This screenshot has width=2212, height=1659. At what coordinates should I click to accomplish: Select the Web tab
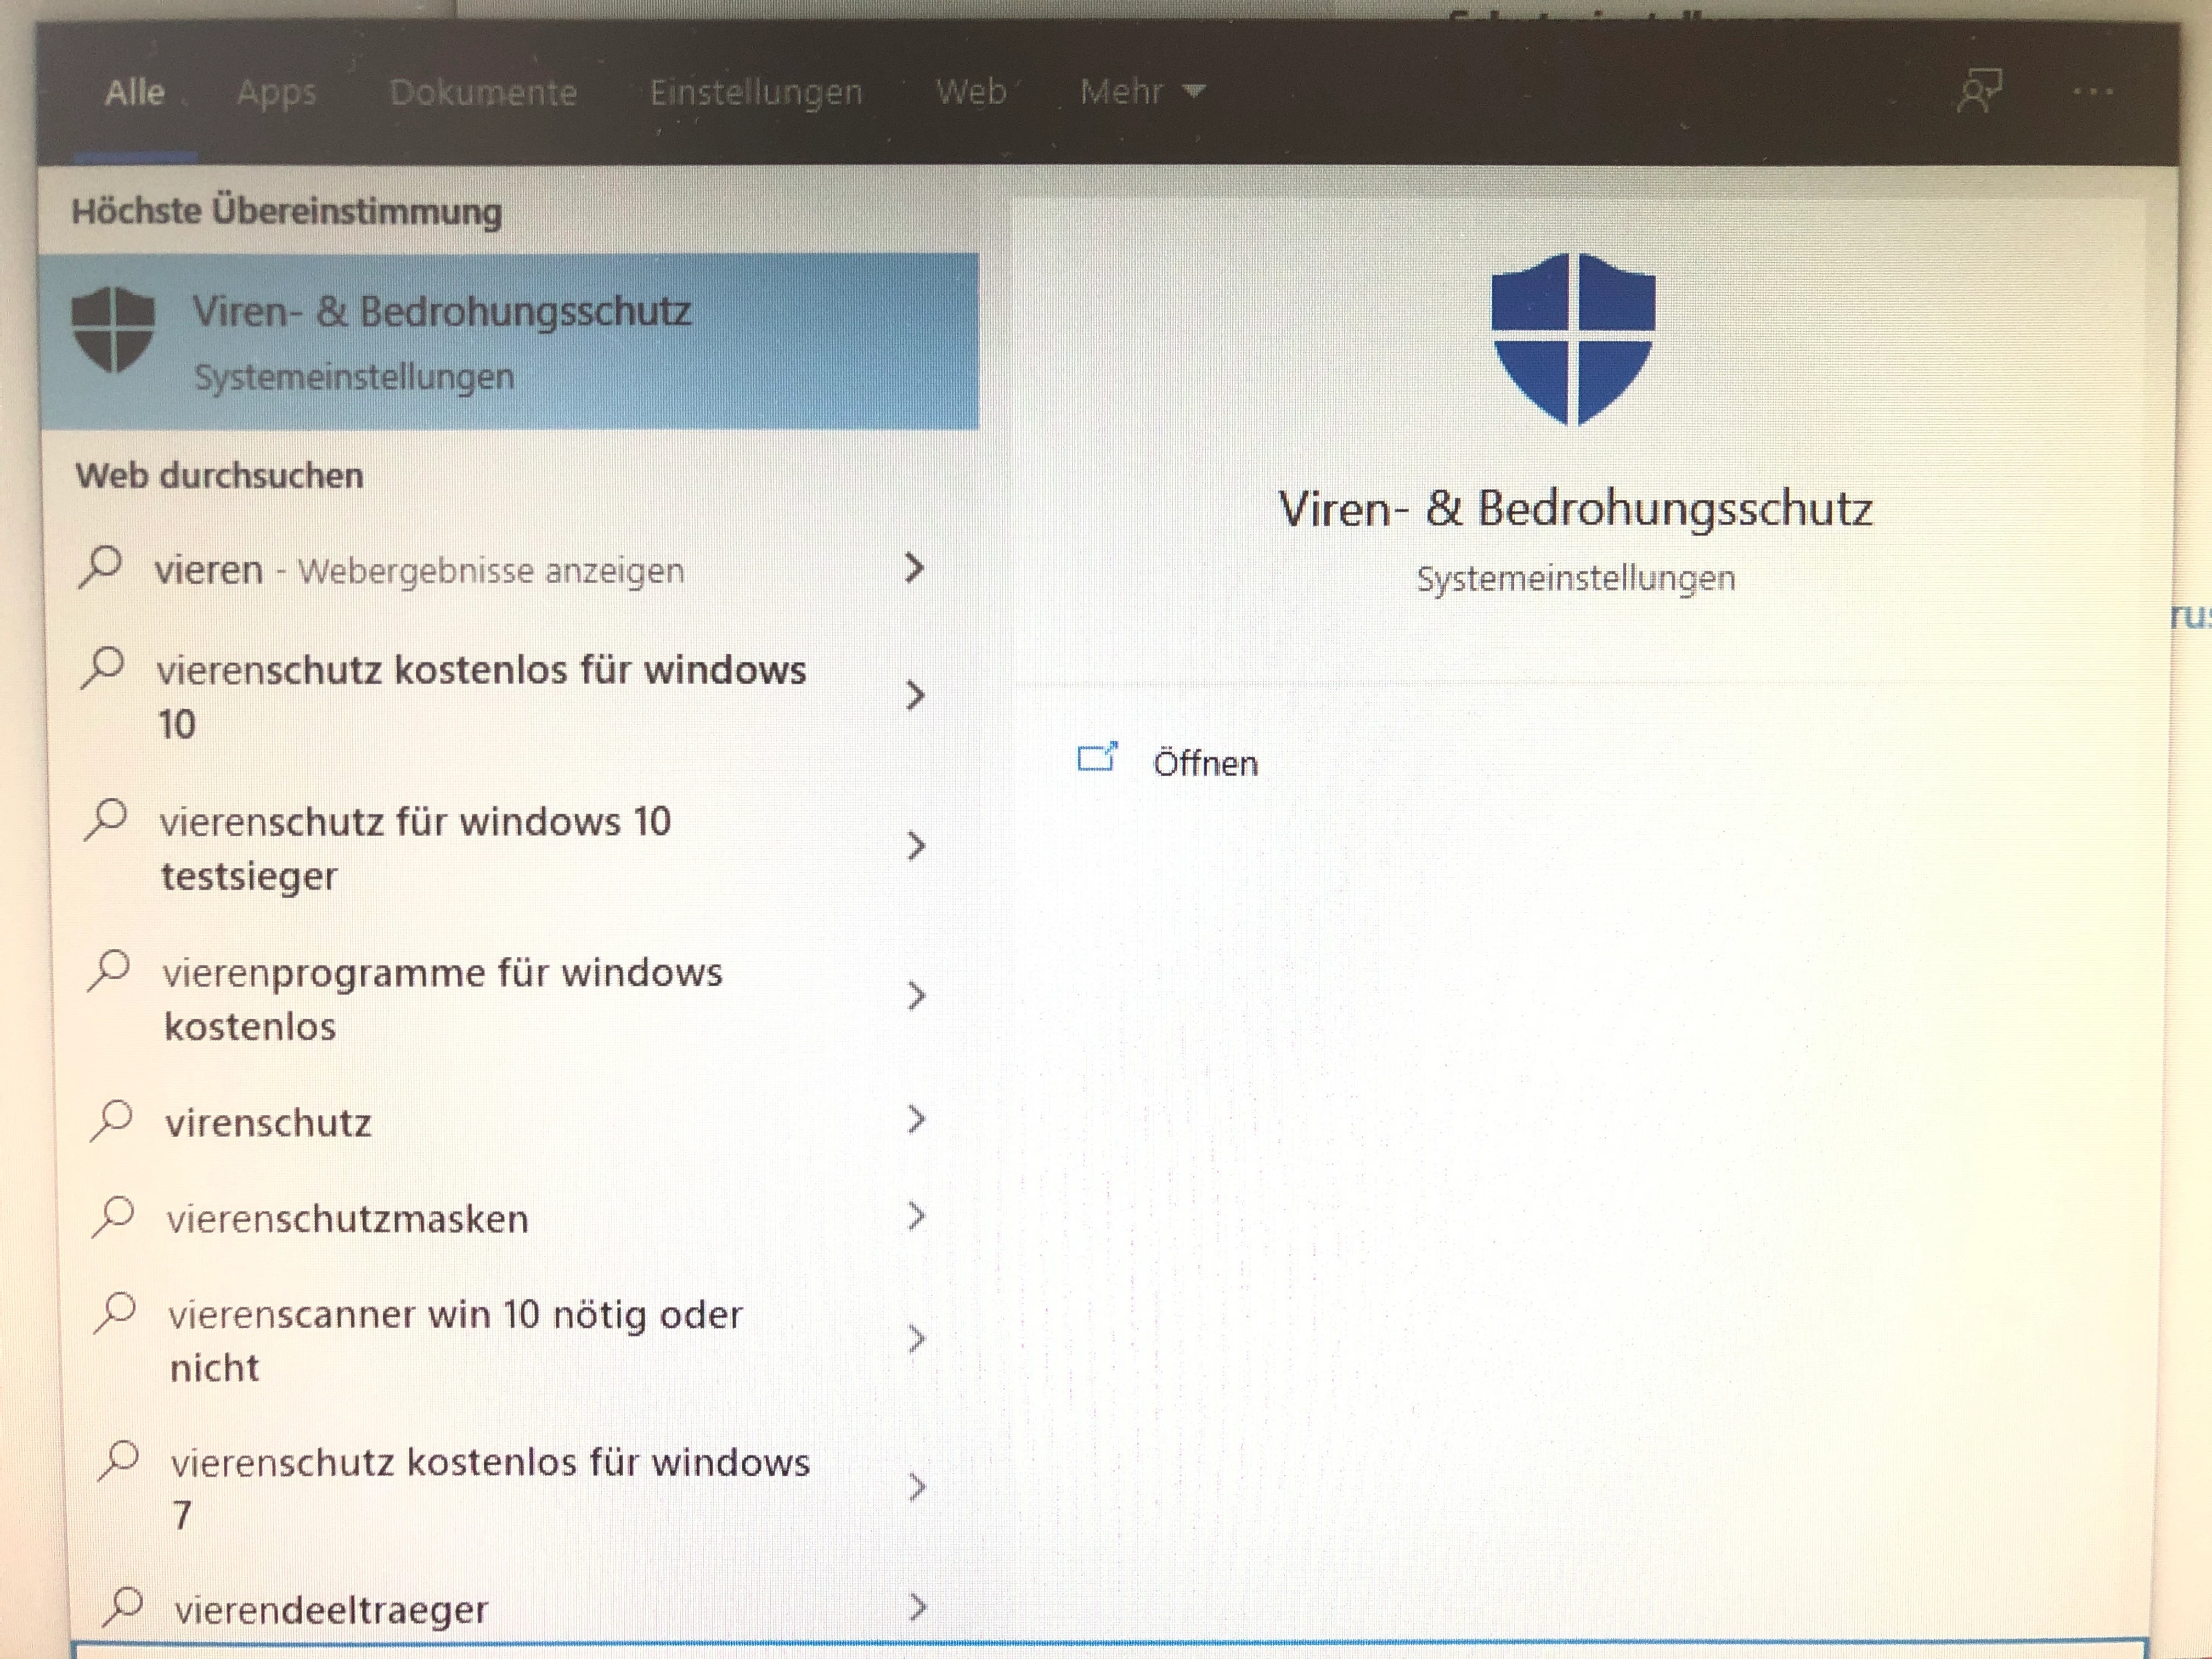970,92
